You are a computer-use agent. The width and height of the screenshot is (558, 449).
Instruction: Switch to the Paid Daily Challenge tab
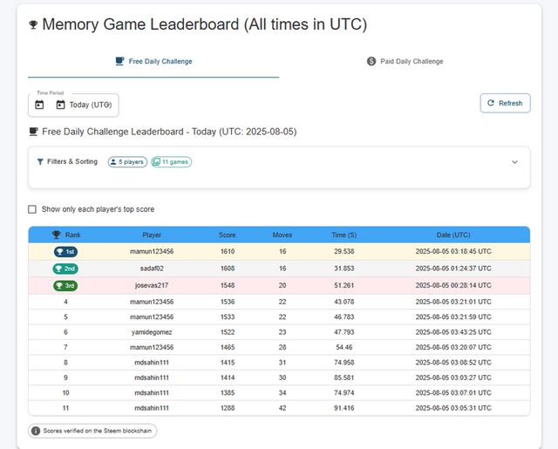[405, 62]
